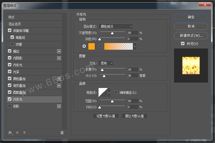Click the orange-to-transparent gradient swatch
Viewport: 215px width, 143px height.
coord(118,46)
